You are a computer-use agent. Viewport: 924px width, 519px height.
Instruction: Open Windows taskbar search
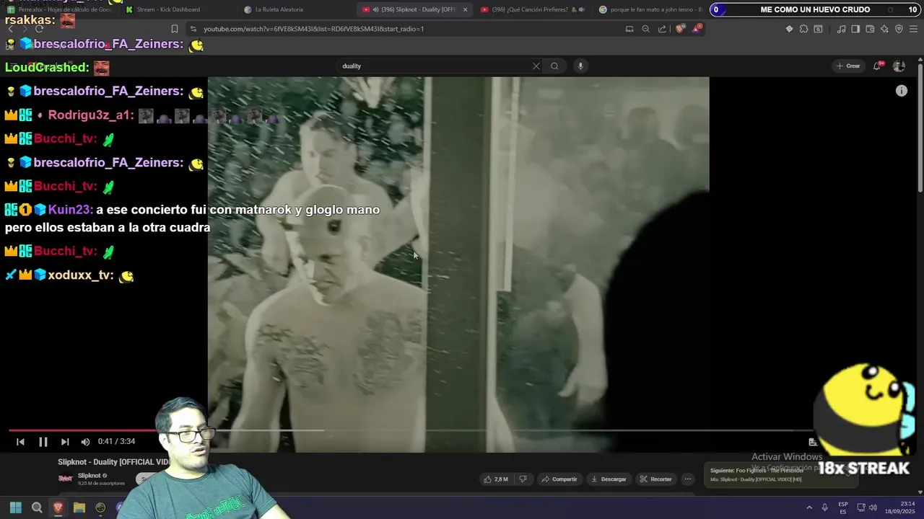pyautogui.click(x=37, y=507)
